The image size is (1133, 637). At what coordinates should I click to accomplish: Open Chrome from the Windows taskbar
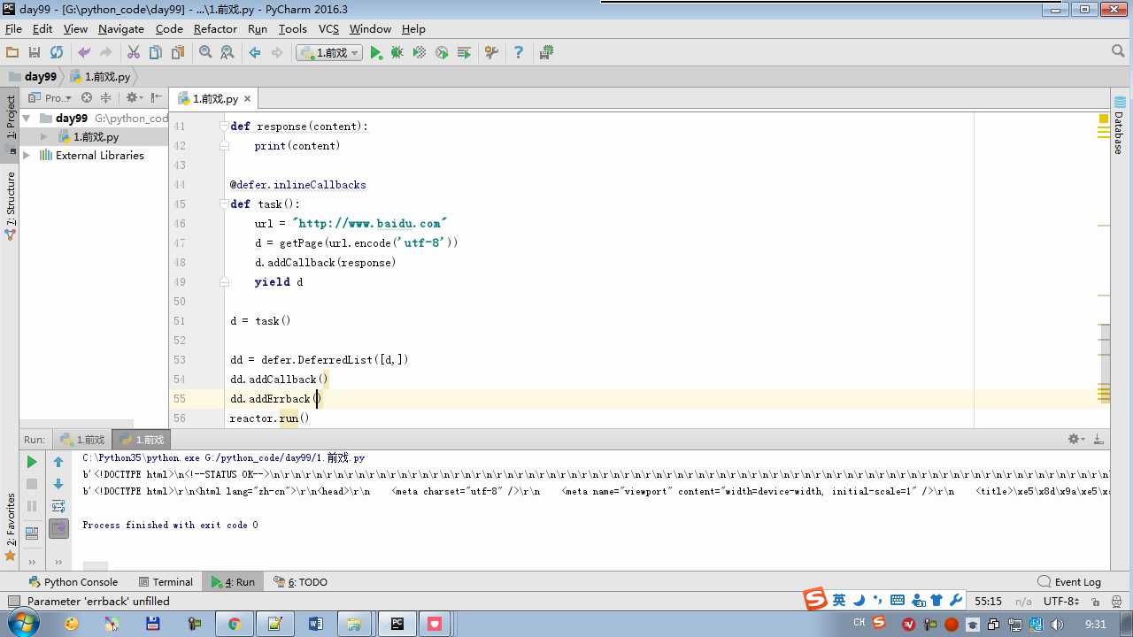(x=235, y=624)
